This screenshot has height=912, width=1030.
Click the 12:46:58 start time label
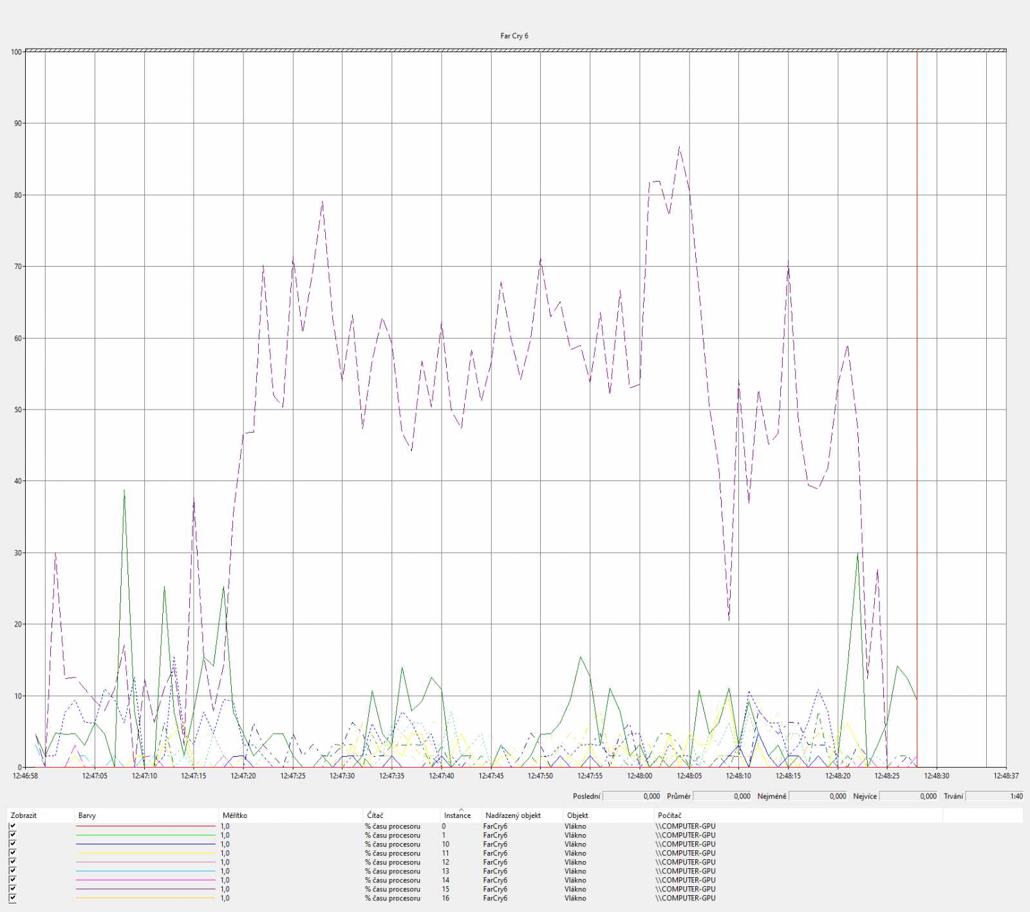[25, 775]
